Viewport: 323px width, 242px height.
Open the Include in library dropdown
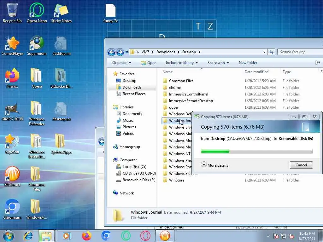182,63
